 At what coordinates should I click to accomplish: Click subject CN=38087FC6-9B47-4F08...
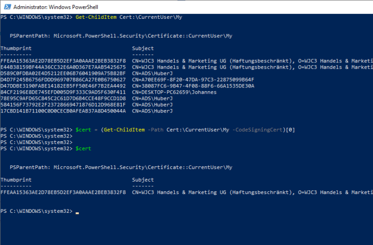[x=193, y=86]
